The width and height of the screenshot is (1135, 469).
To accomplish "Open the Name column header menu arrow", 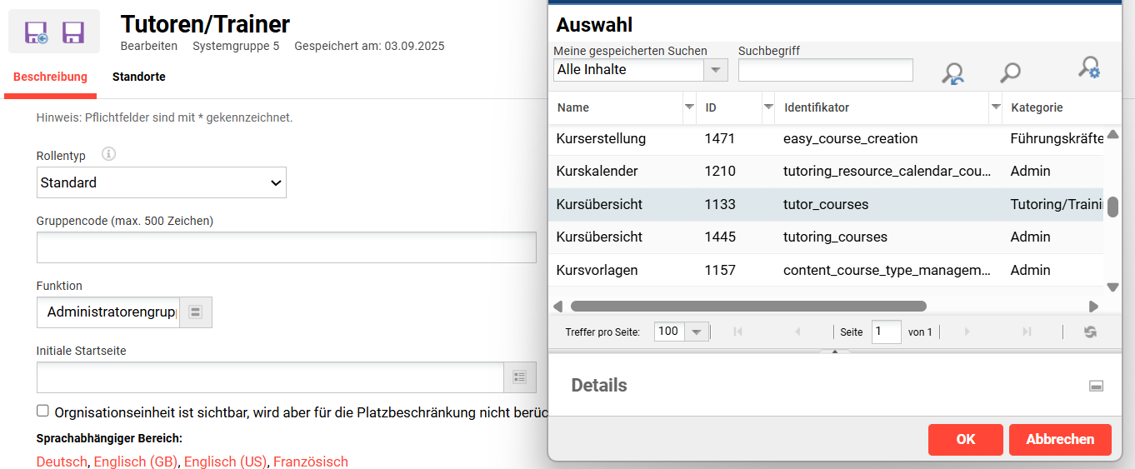I will coord(689,107).
